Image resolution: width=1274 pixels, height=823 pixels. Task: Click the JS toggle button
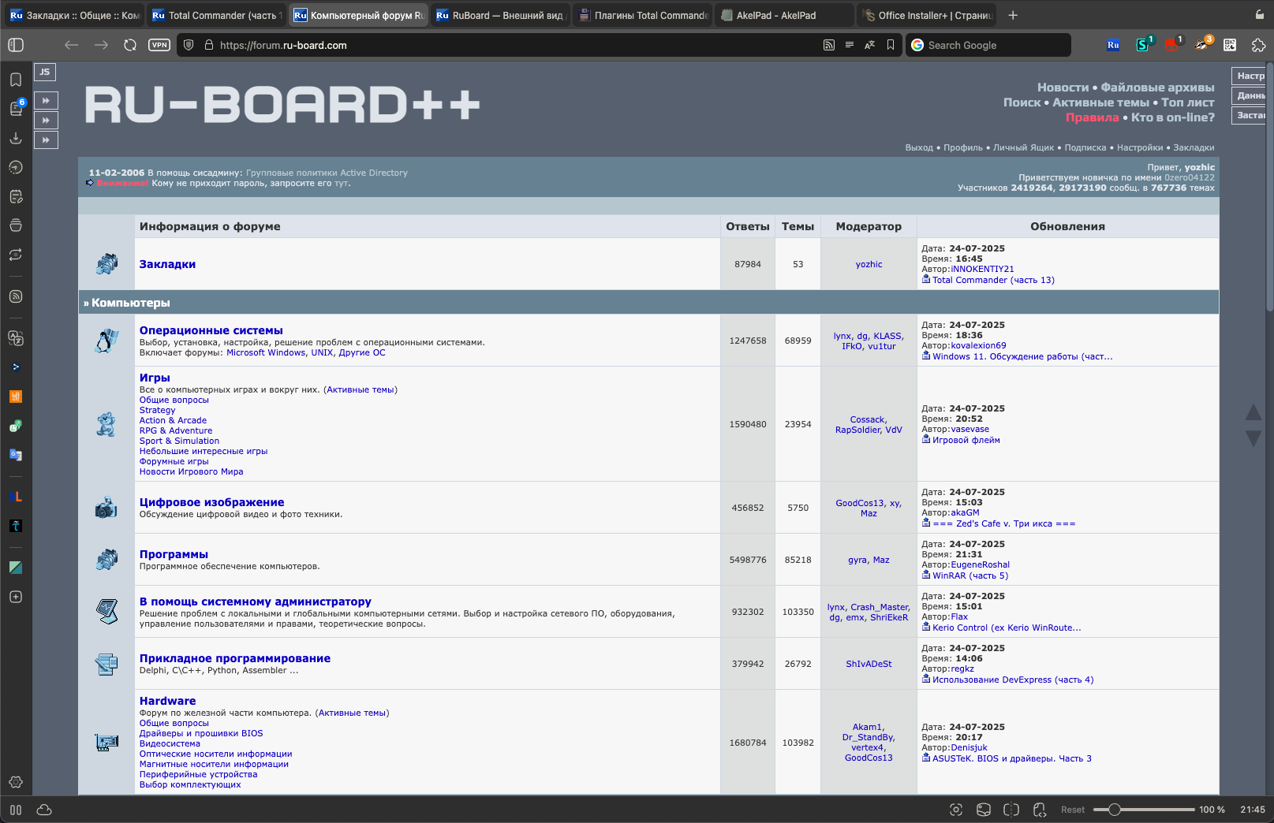pyautogui.click(x=45, y=72)
